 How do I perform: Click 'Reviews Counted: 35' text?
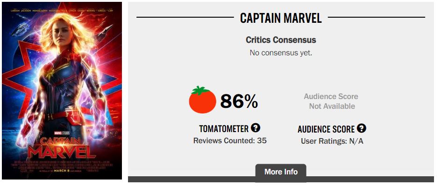tap(230, 140)
